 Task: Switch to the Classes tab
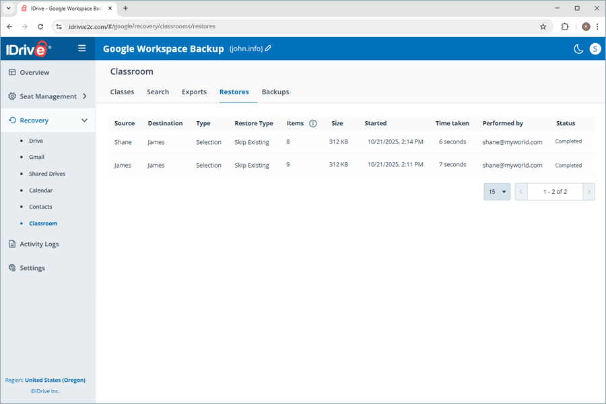point(122,92)
